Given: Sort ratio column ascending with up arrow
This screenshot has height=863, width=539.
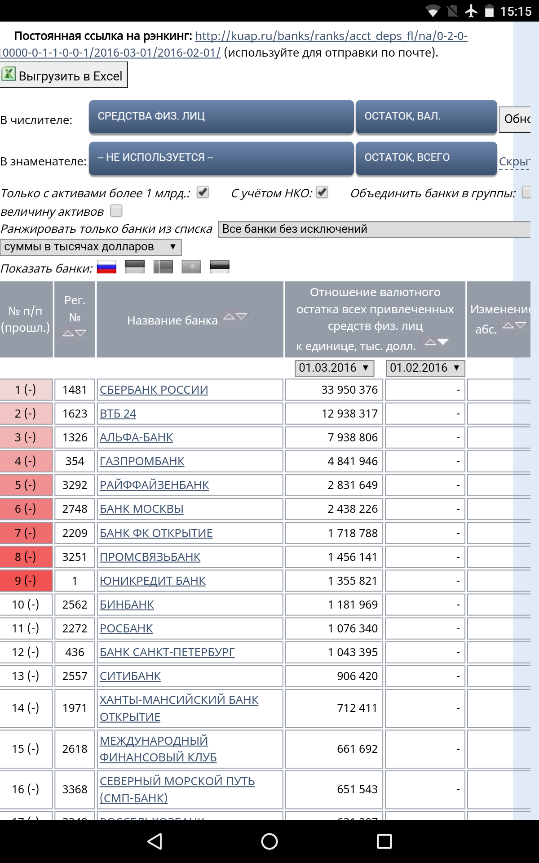Looking at the screenshot, I should (x=430, y=342).
